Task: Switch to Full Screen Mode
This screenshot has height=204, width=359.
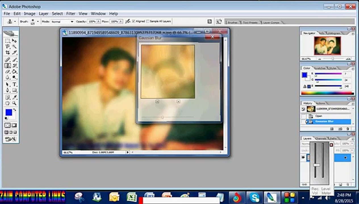Action: (15, 132)
